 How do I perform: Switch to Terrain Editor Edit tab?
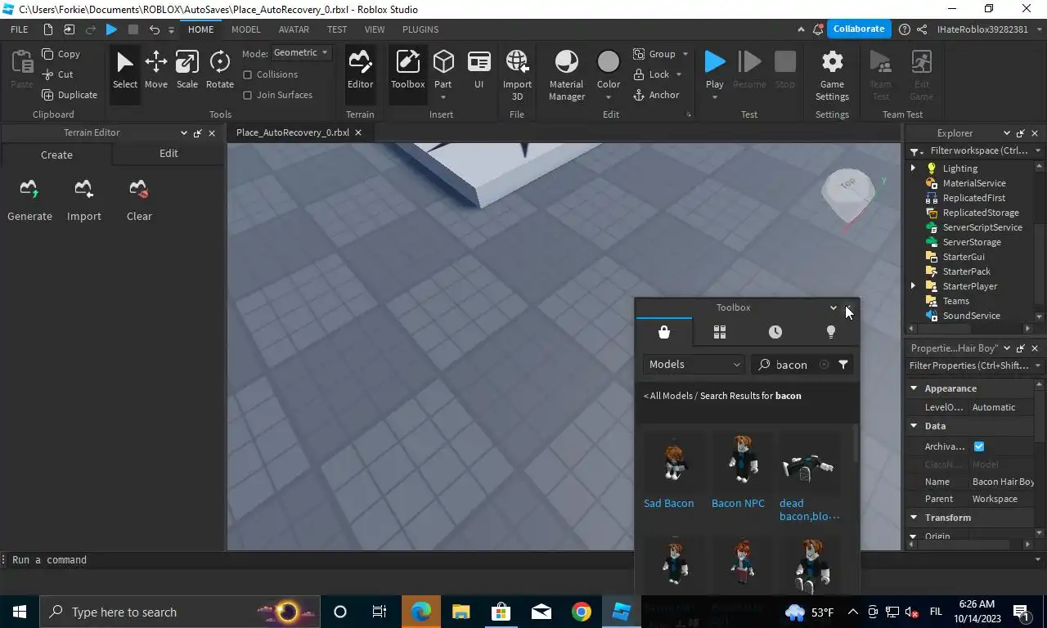click(x=169, y=154)
